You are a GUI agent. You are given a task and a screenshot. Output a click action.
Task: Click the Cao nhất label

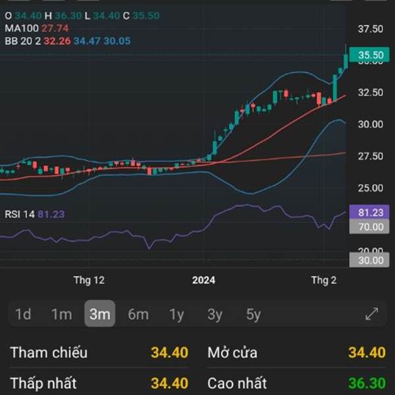237,383
